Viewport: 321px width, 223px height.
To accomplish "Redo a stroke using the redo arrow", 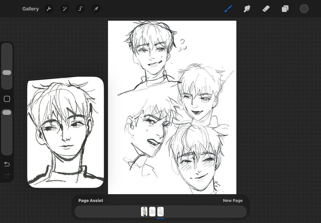I will pyautogui.click(x=7, y=175).
